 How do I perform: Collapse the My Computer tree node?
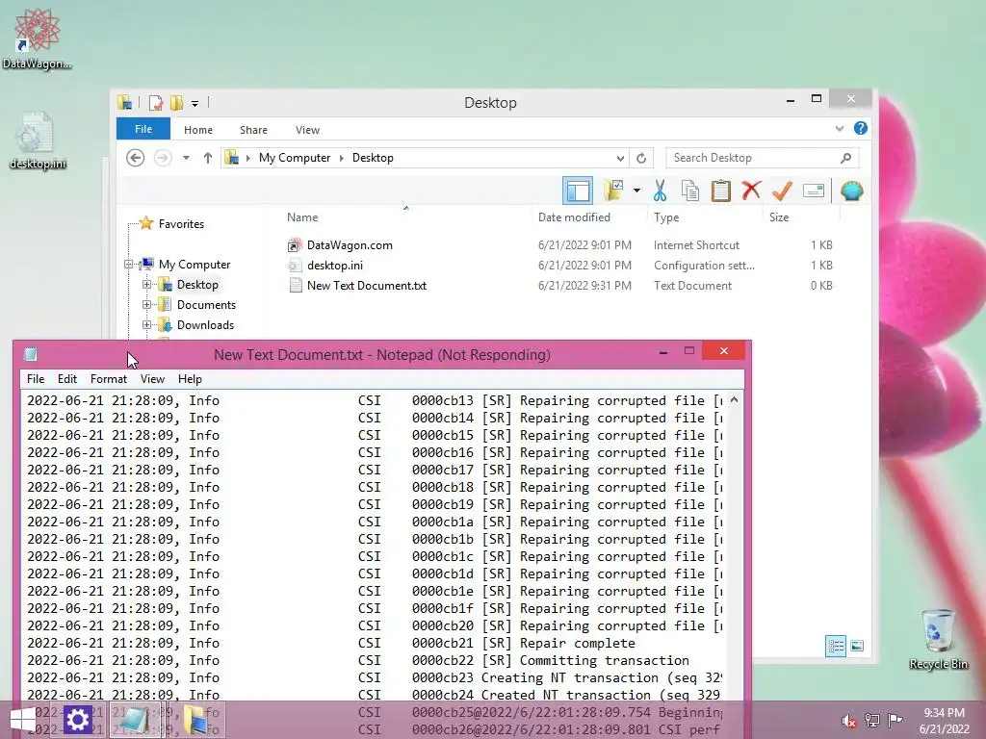[x=128, y=265]
